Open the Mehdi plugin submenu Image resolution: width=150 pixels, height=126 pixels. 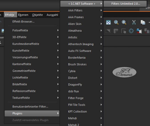pyautogui.click(x=82, y=118)
